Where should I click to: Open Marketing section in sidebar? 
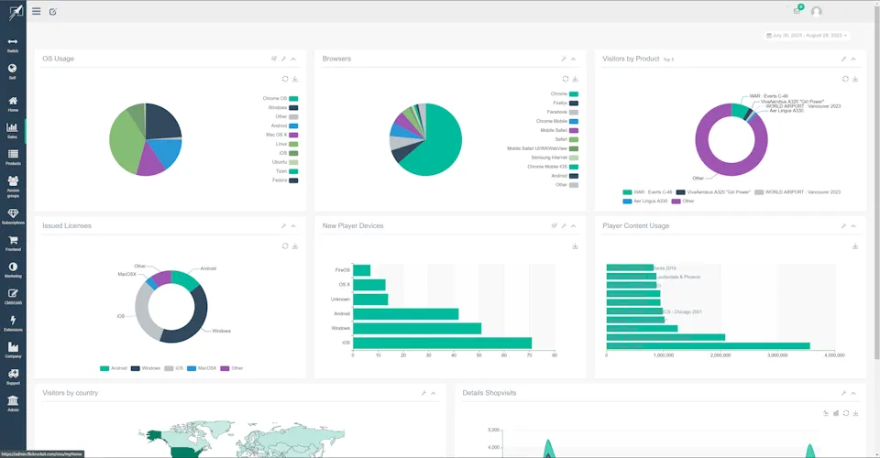point(13,268)
